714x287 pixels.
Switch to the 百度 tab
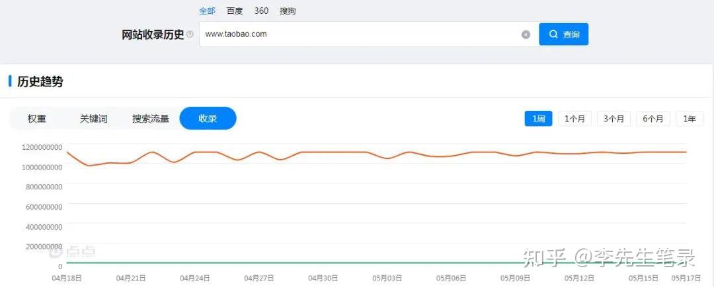(x=235, y=11)
